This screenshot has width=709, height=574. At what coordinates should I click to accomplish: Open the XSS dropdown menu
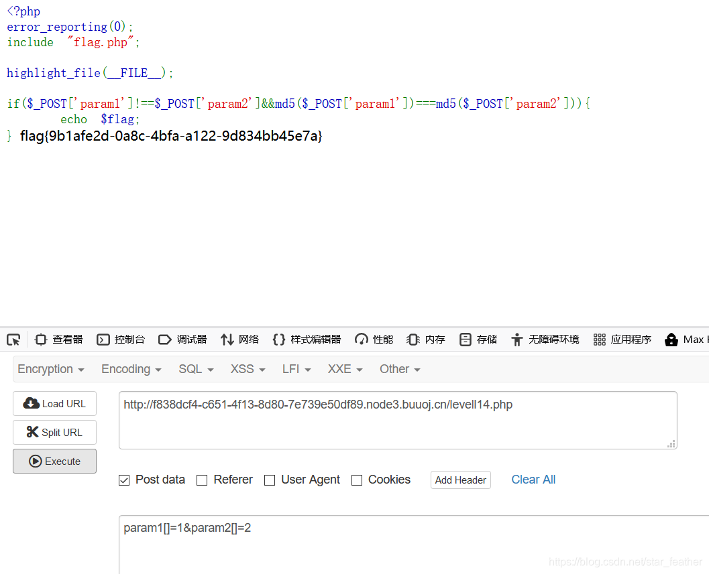pos(248,370)
